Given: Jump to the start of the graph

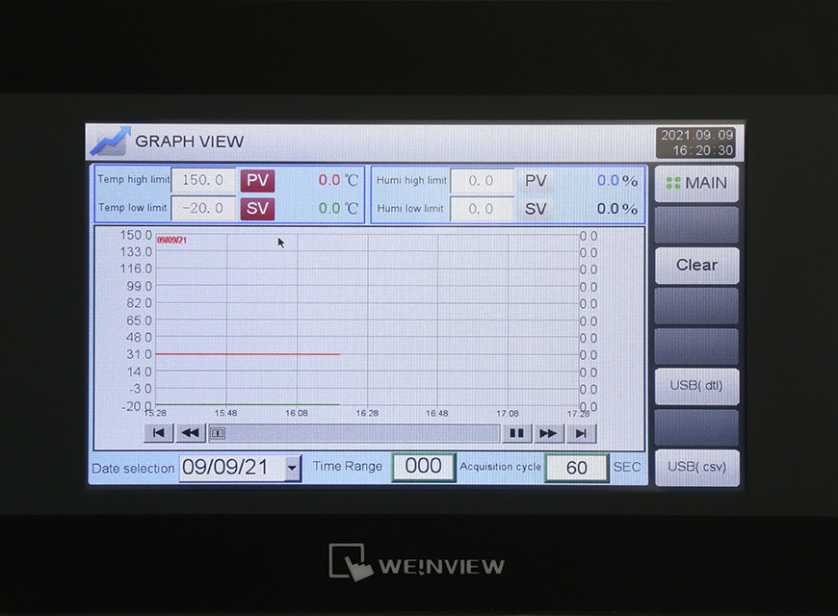Looking at the screenshot, I should (x=158, y=433).
